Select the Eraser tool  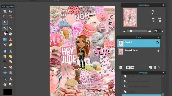tap(5, 34)
